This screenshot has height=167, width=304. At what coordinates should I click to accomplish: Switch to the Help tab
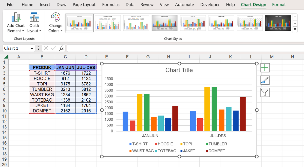(x=230, y=5)
